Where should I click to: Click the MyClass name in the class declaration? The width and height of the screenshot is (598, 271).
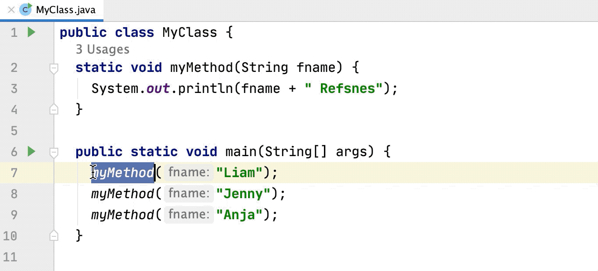tap(189, 32)
